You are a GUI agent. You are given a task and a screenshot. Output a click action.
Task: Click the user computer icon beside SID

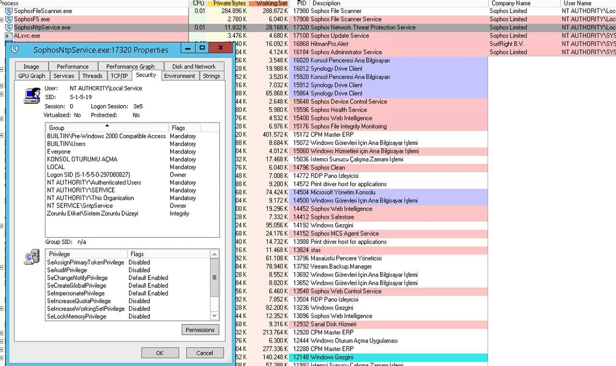[x=32, y=95]
